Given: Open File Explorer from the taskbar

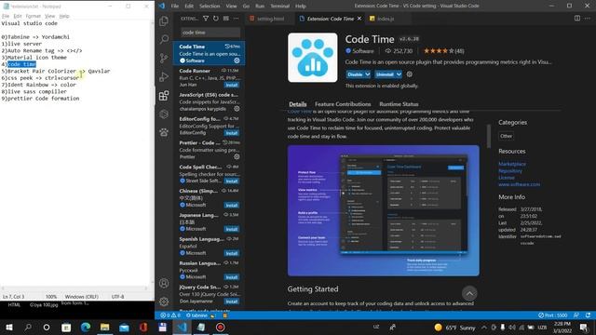Looking at the screenshot, I should 104,327.
